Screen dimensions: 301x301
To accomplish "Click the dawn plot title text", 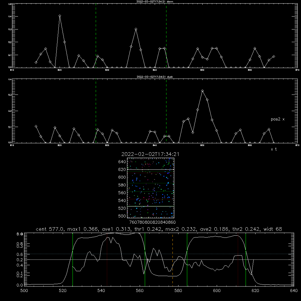I will pos(155,2).
